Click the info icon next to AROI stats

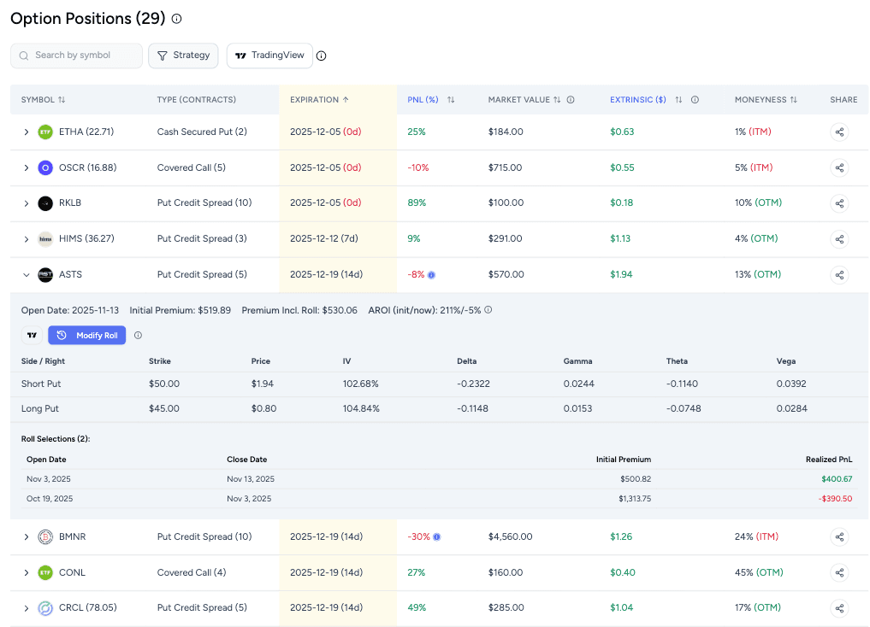(x=488, y=310)
